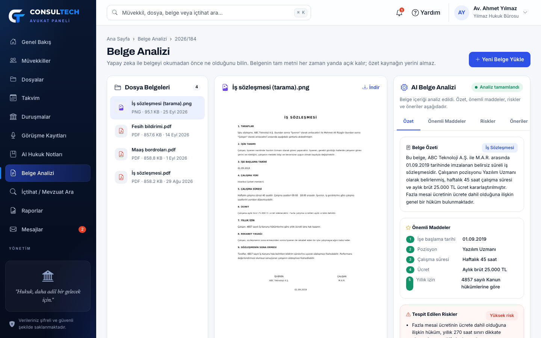The height and width of the screenshot is (338, 541).
Task: Click the Görüşme Kayıtları microphone icon
Action: click(x=13, y=136)
